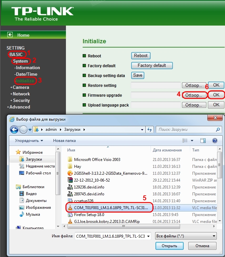This screenshot has height=257, width=225.
Task: Open the Упорядочить dropdown menu
Action: [x=29, y=141]
